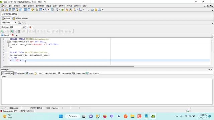214x120 pixels.
Task: Open the File menu
Action: point(6,6)
